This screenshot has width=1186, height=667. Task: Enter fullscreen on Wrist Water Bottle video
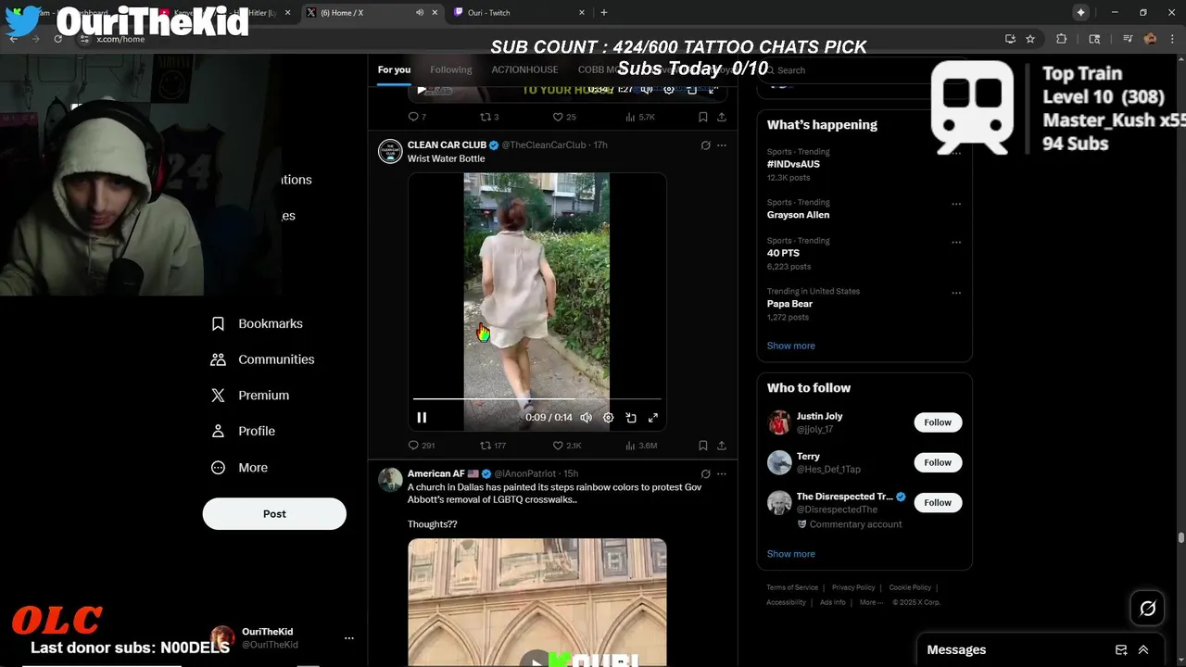(653, 418)
